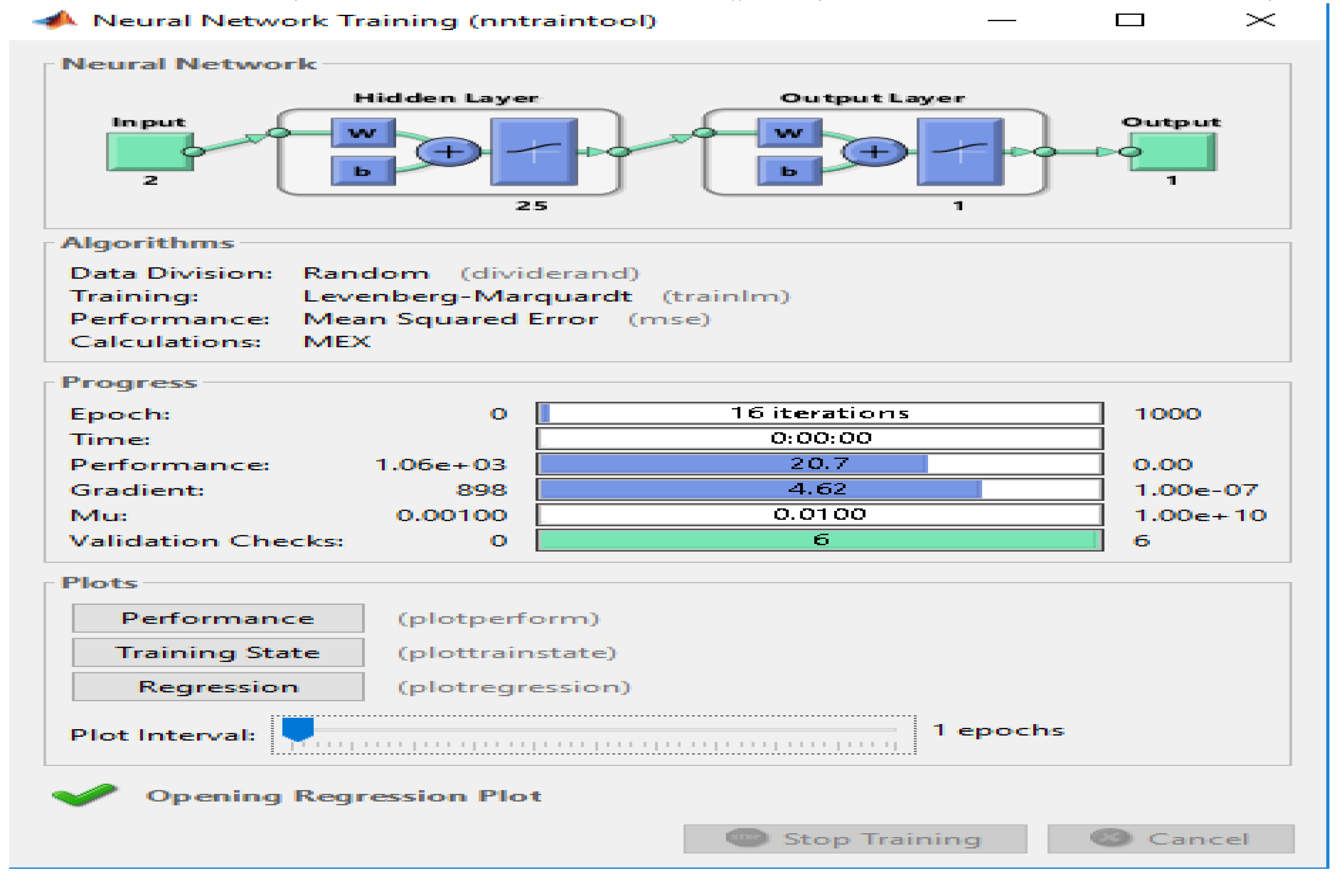
Task: Click the output layer summation plus node
Action: coord(875,152)
